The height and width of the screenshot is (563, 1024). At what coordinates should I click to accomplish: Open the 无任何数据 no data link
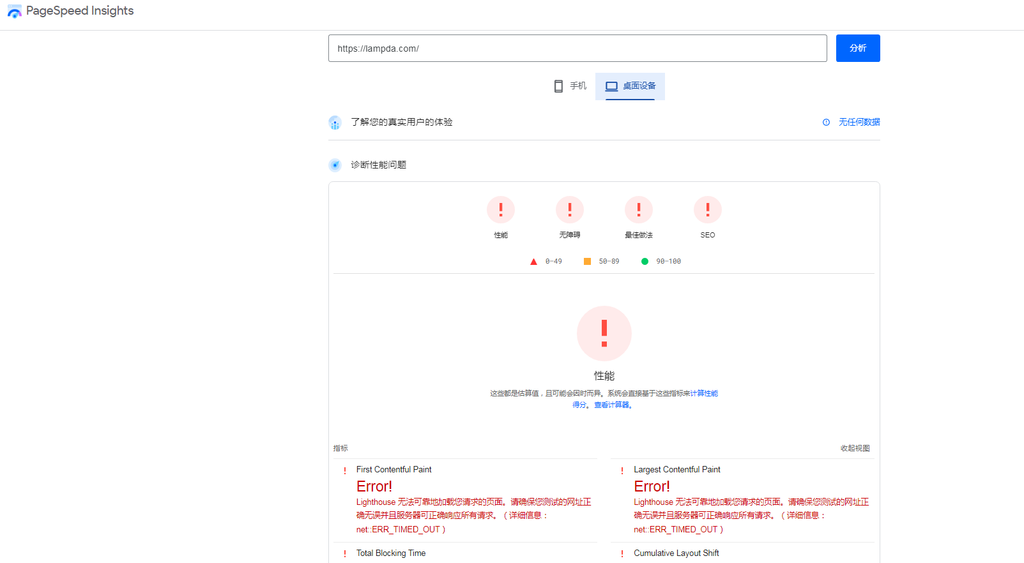tap(859, 122)
